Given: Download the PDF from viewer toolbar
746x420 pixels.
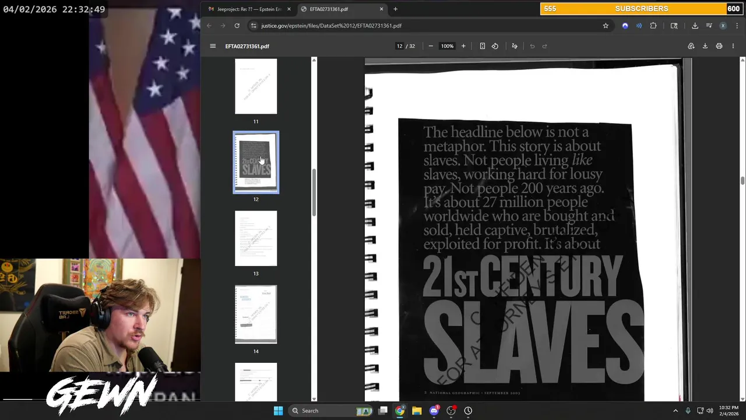Looking at the screenshot, I should pos(705,46).
